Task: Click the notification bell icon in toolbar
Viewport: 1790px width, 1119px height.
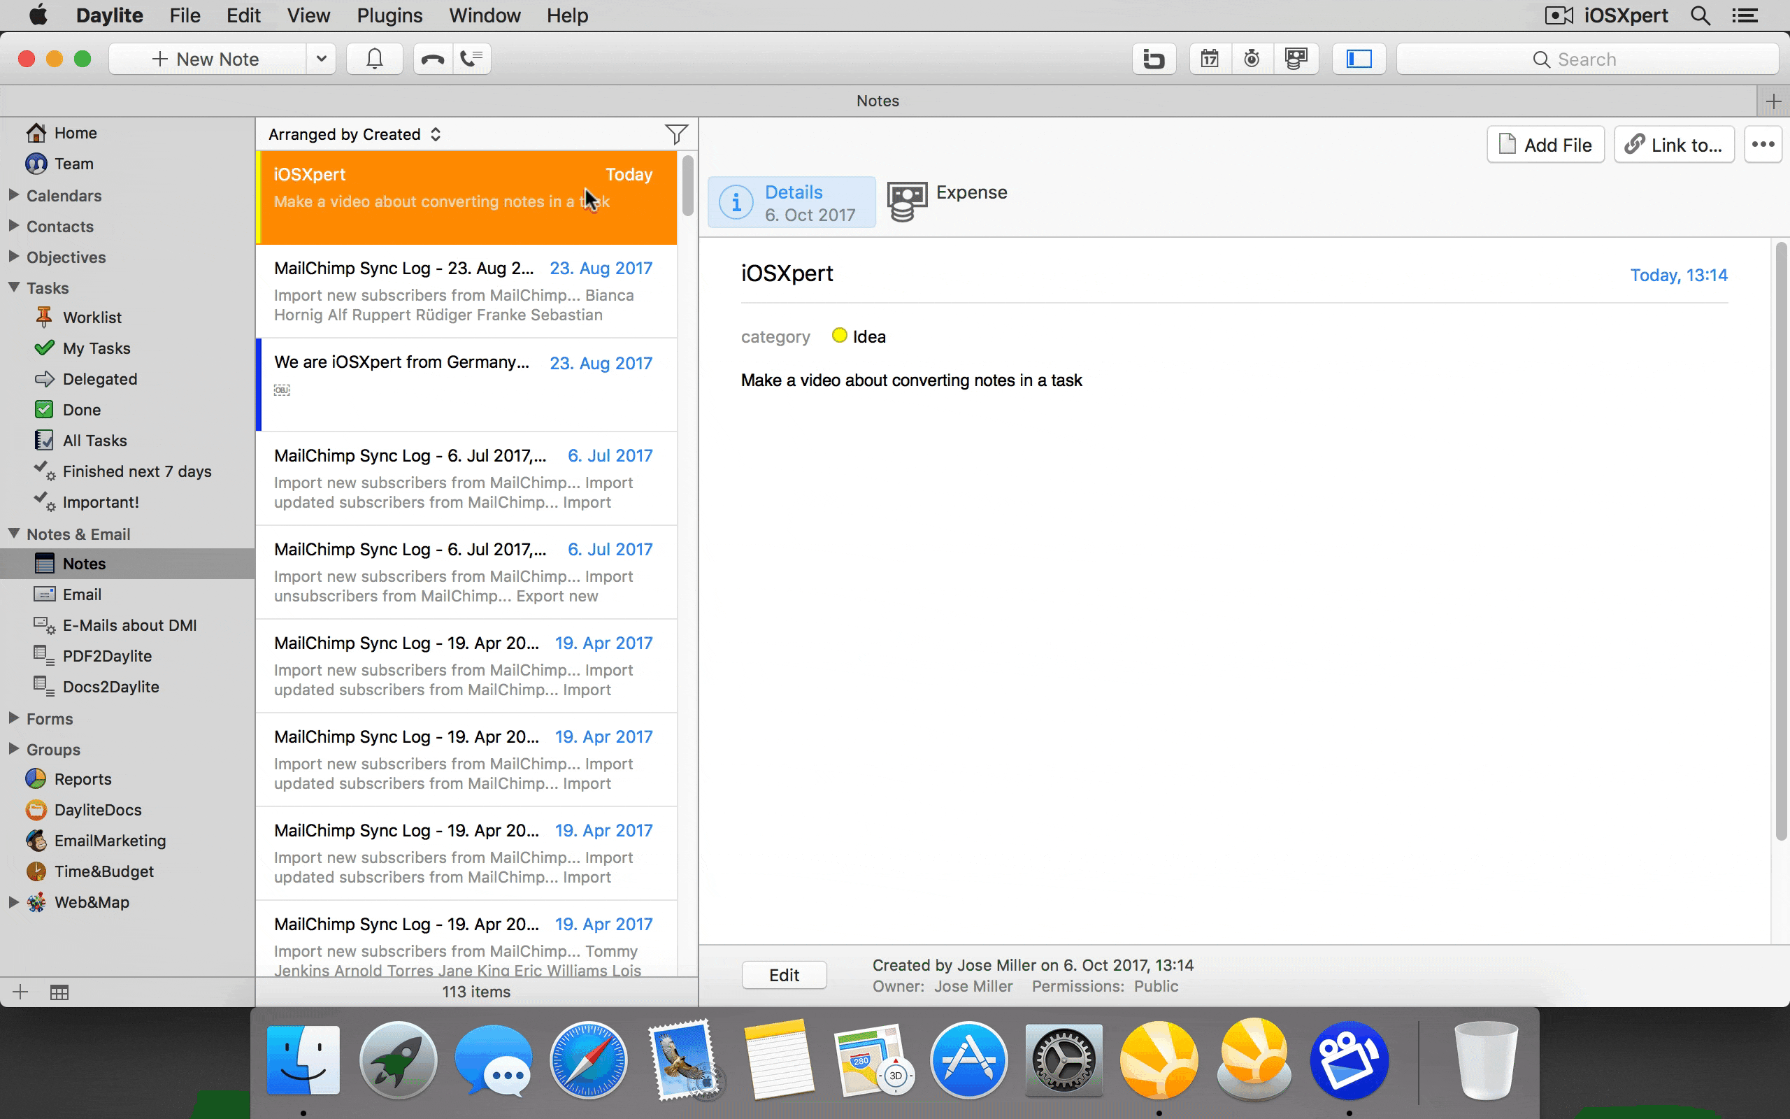Action: pos(375,59)
